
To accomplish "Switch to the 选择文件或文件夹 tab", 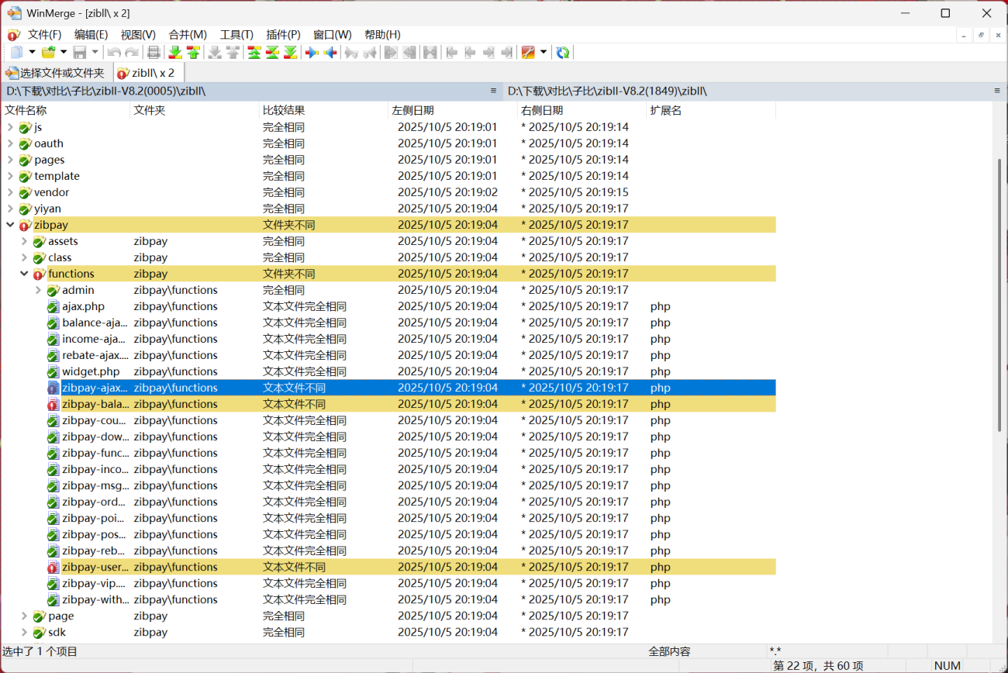I will [x=56, y=73].
